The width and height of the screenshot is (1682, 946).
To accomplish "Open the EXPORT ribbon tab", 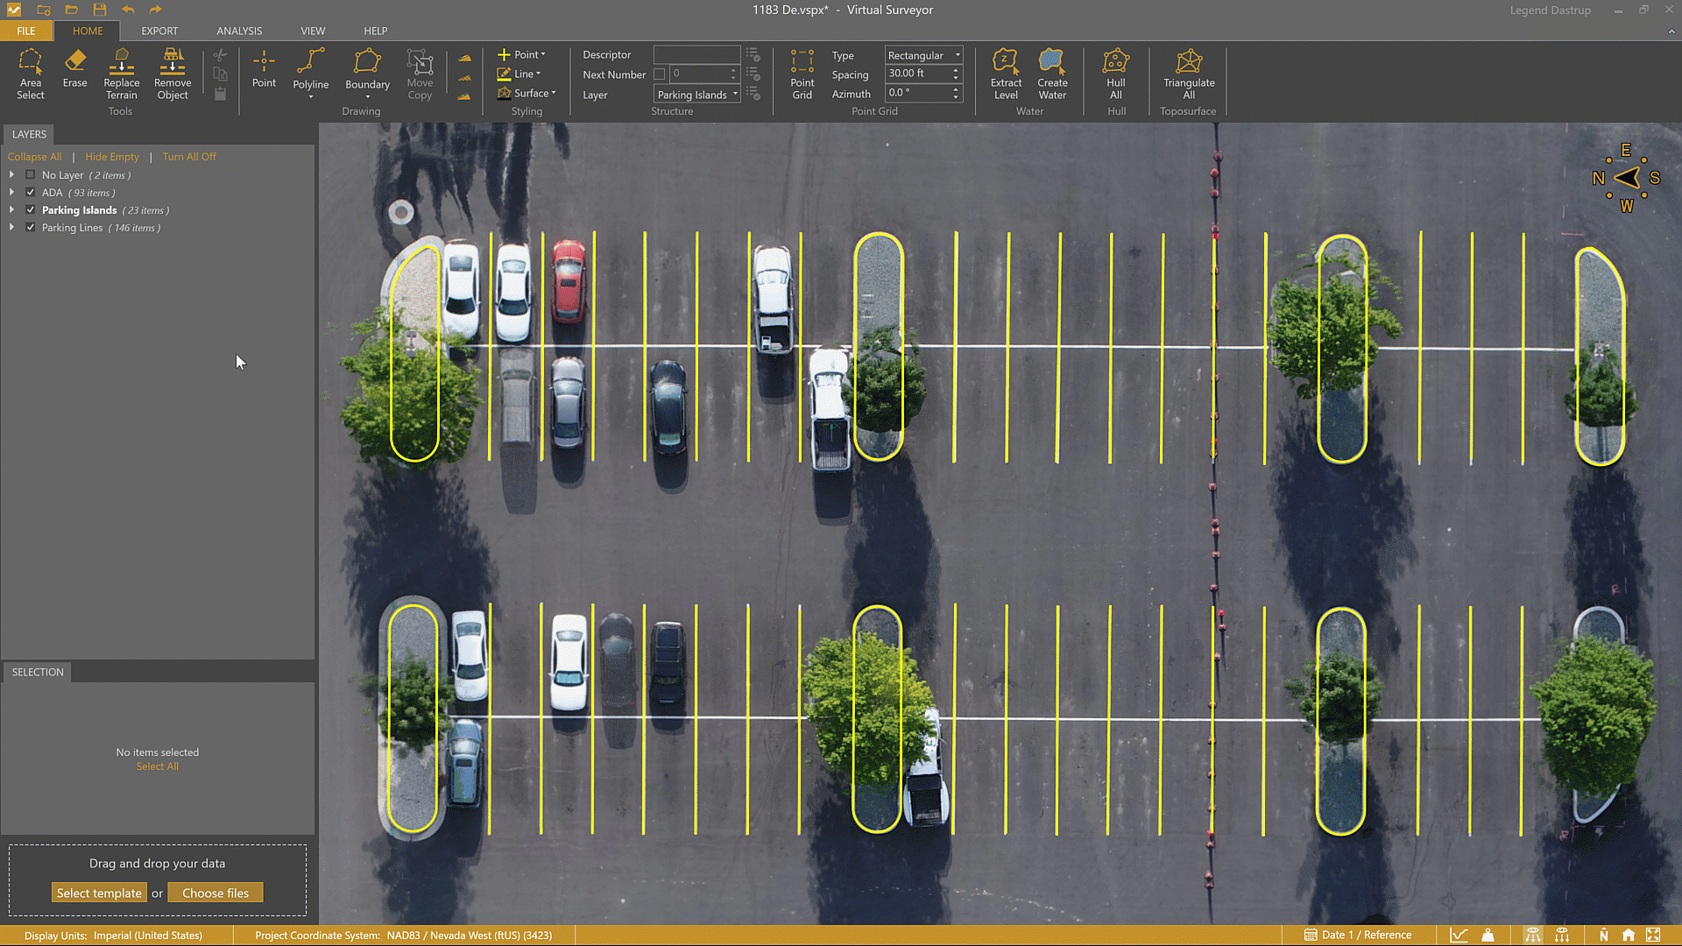I will (x=159, y=31).
